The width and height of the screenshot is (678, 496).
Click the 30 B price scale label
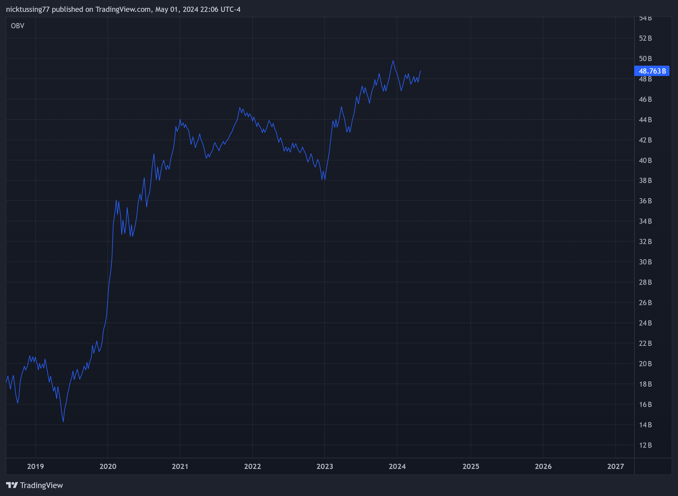[x=645, y=262]
